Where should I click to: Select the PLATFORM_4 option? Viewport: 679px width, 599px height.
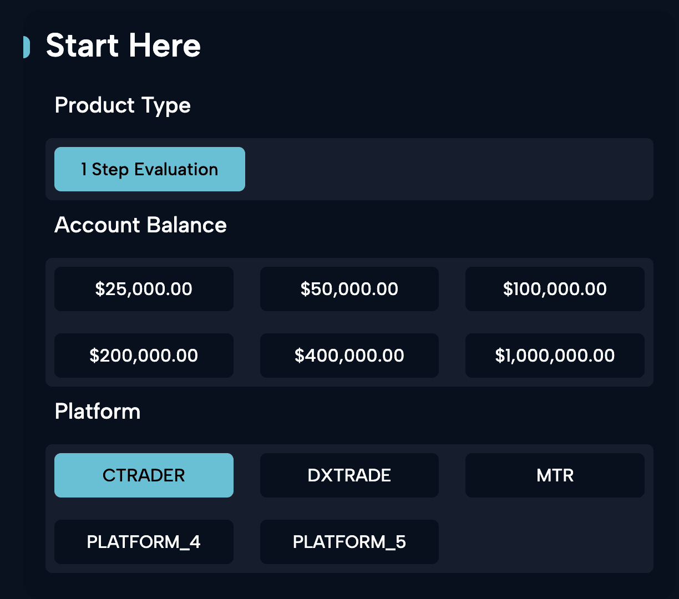144,542
